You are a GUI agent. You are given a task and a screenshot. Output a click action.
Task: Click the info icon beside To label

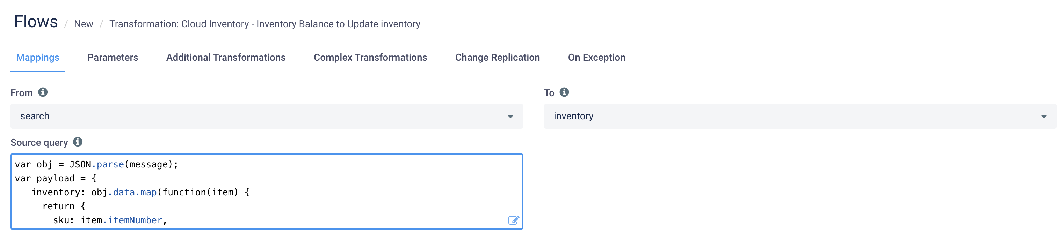coord(564,92)
